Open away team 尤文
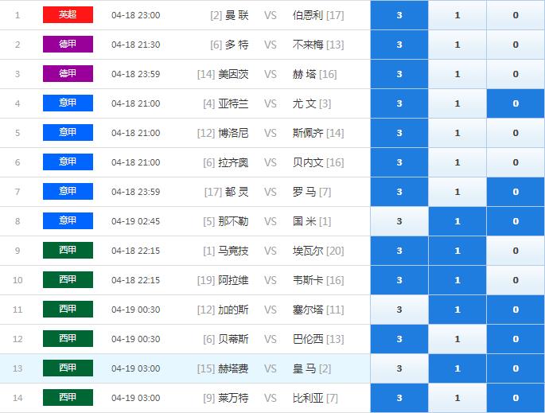 pyautogui.click(x=304, y=103)
